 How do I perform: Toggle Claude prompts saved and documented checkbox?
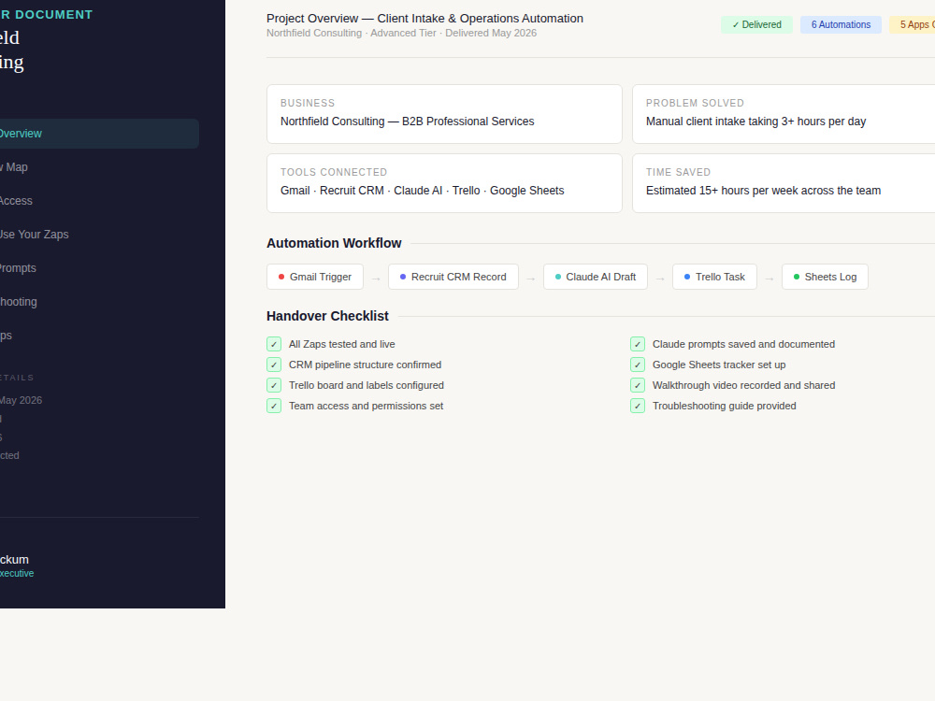pyautogui.click(x=638, y=344)
